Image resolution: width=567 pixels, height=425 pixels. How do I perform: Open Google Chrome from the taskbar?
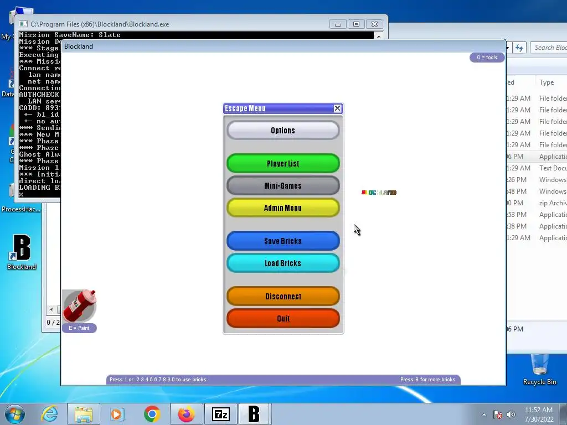click(x=152, y=414)
